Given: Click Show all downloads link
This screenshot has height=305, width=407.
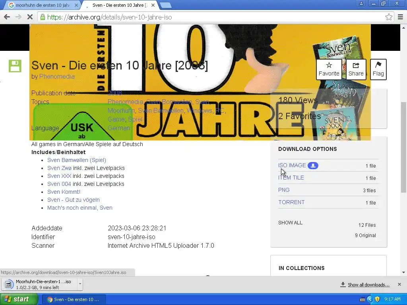Looking at the screenshot, I should (x=368, y=285).
